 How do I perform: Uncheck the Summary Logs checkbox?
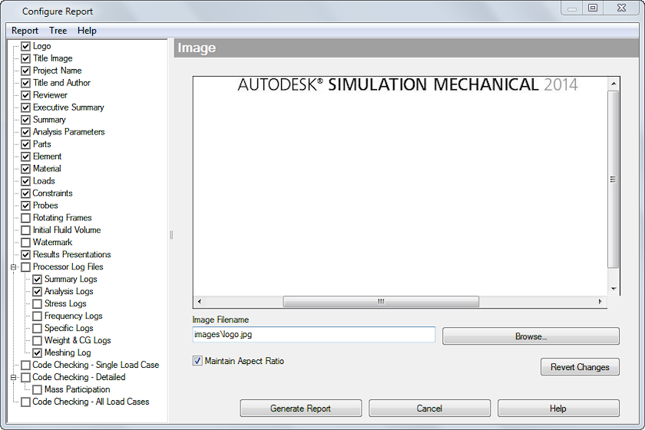(37, 279)
